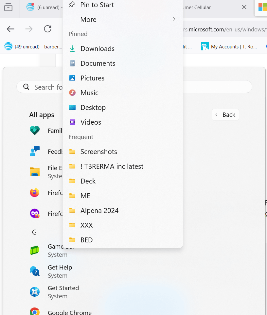Open pinned Pictures folder
The image size is (267, 315).
pos(123,78)
